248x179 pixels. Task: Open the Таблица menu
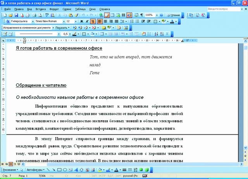80,9
